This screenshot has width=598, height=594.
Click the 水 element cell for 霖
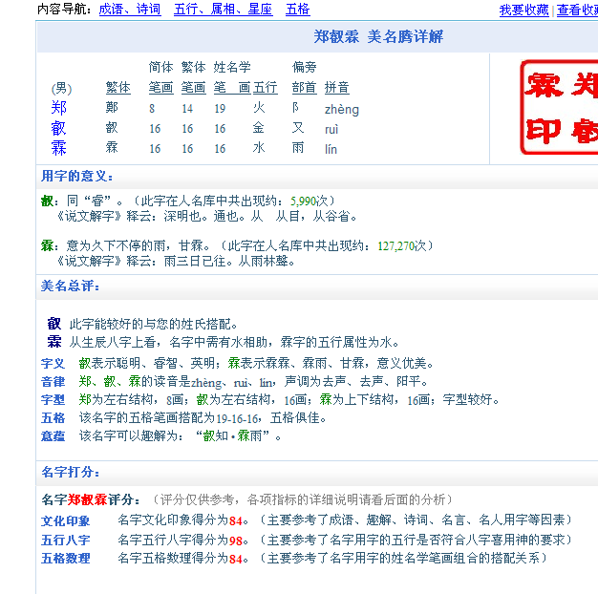(x=259, y=148)
